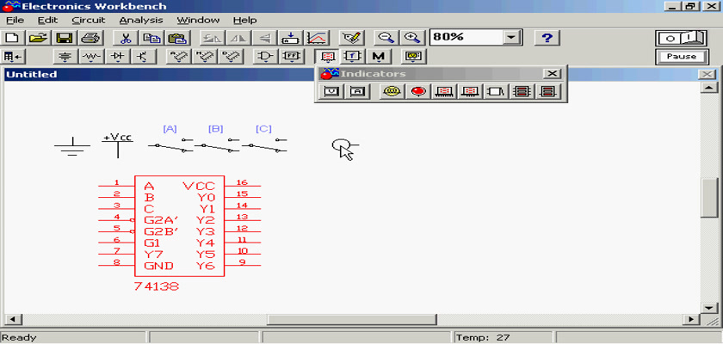
Task: Open the analysis graphs display icon
Action: [317, 38]
